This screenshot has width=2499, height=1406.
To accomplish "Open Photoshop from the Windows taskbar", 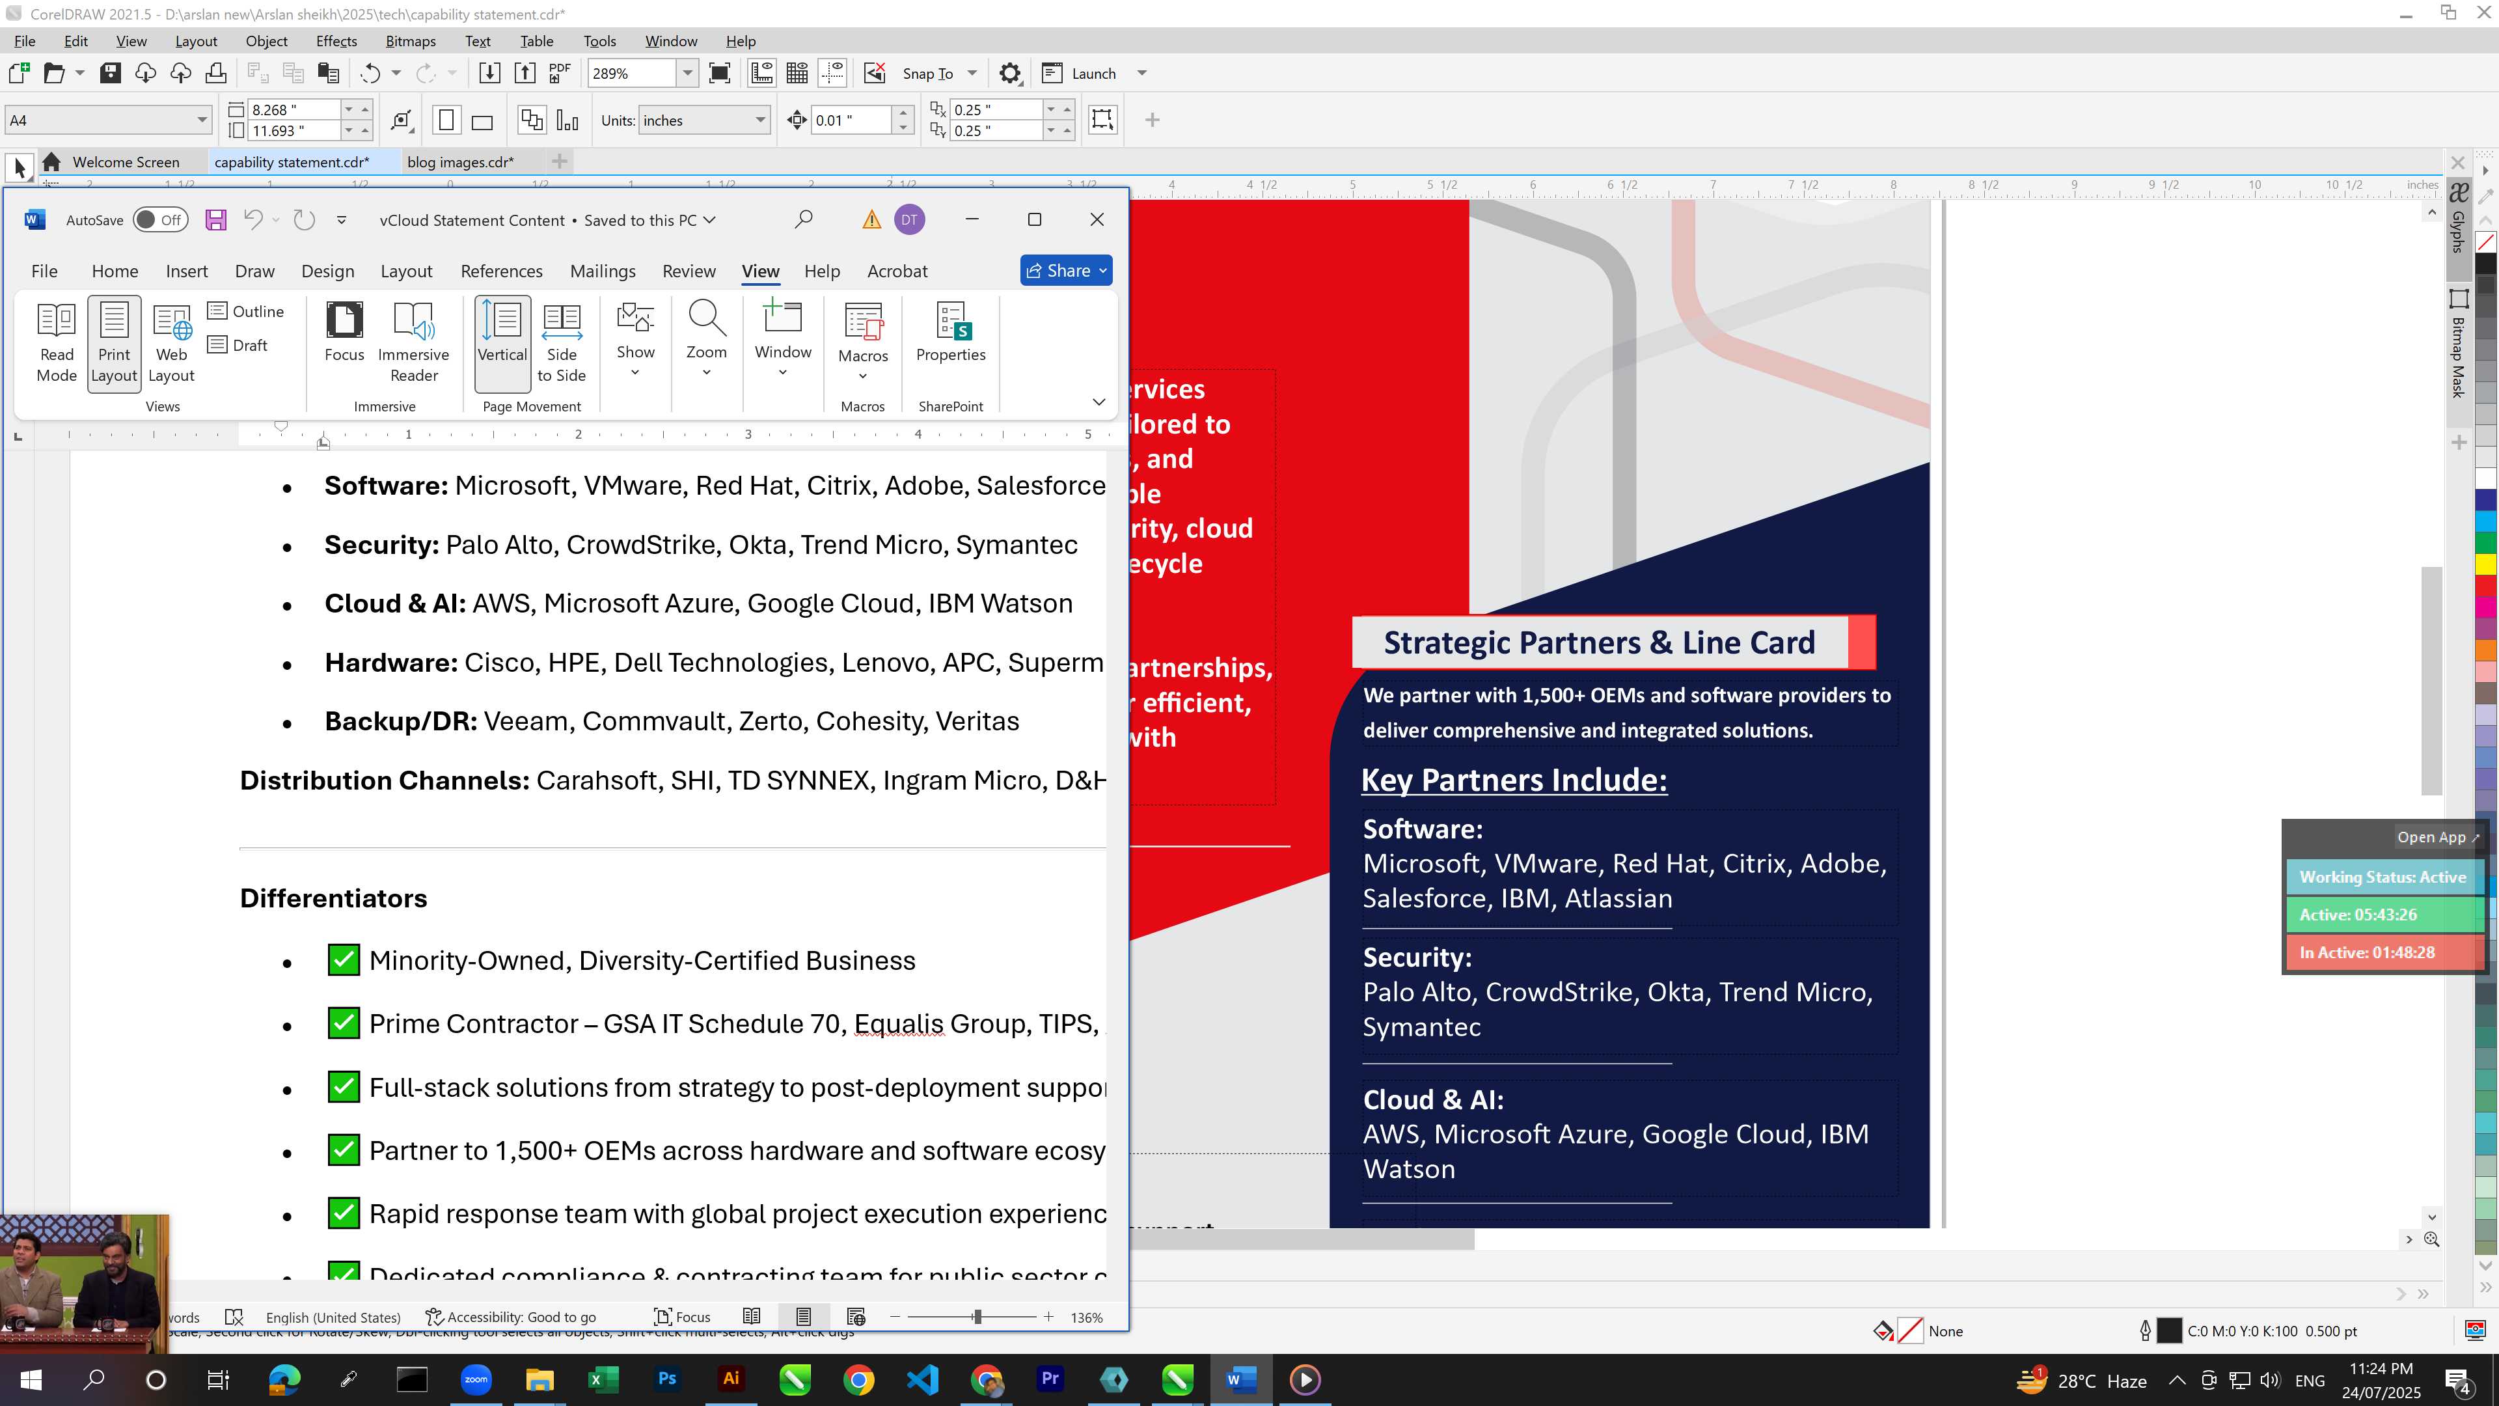I will pyautogui.click(x=668, y=1379).
